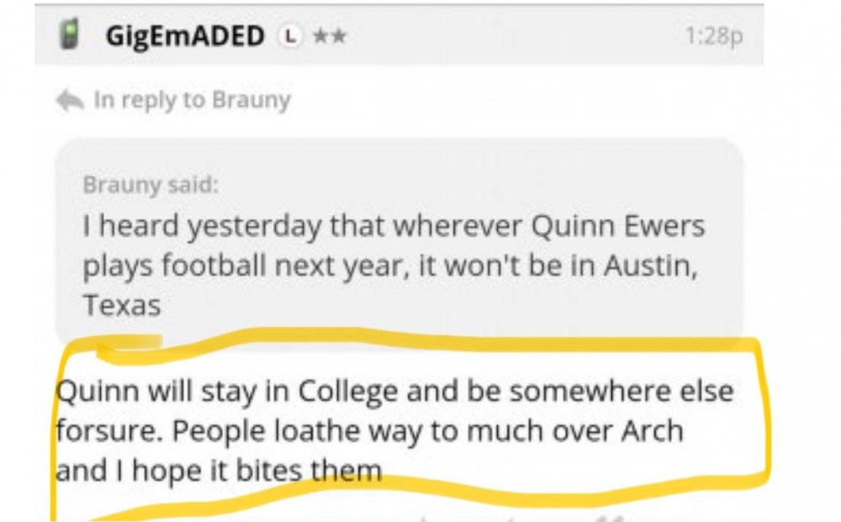Follow the "In reply to Brauny" link
Viewport: 841px width, 522px height.
click(192, 100)
